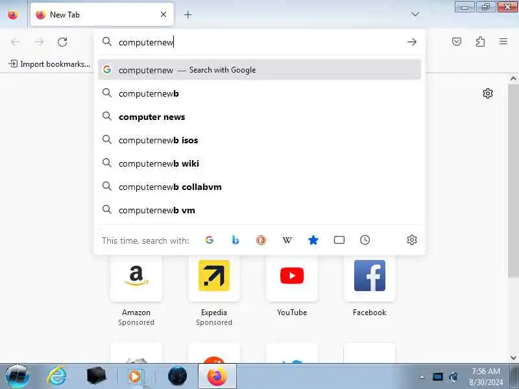Open the Extensions puzzle icon
Image resolution: width=519 pixels, height=389 pixels.
480,41
